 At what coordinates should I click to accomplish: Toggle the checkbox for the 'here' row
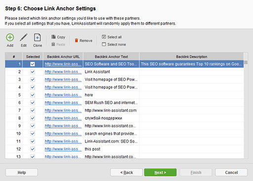33,95
